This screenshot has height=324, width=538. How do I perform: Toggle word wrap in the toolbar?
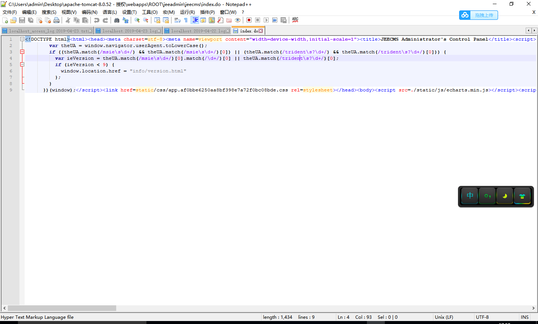click(177, 20)
